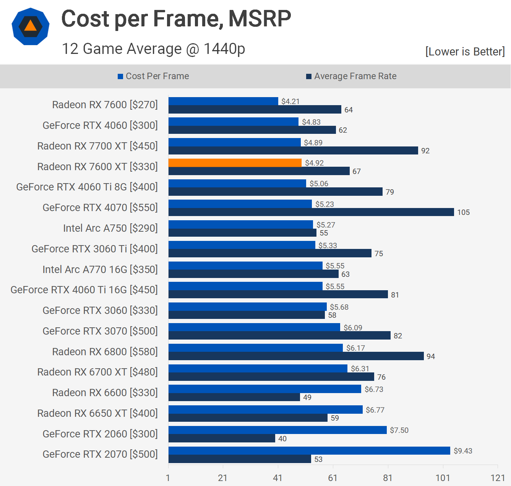
Task: Click the $5.06 cost value
Action: tap(319, 184)
